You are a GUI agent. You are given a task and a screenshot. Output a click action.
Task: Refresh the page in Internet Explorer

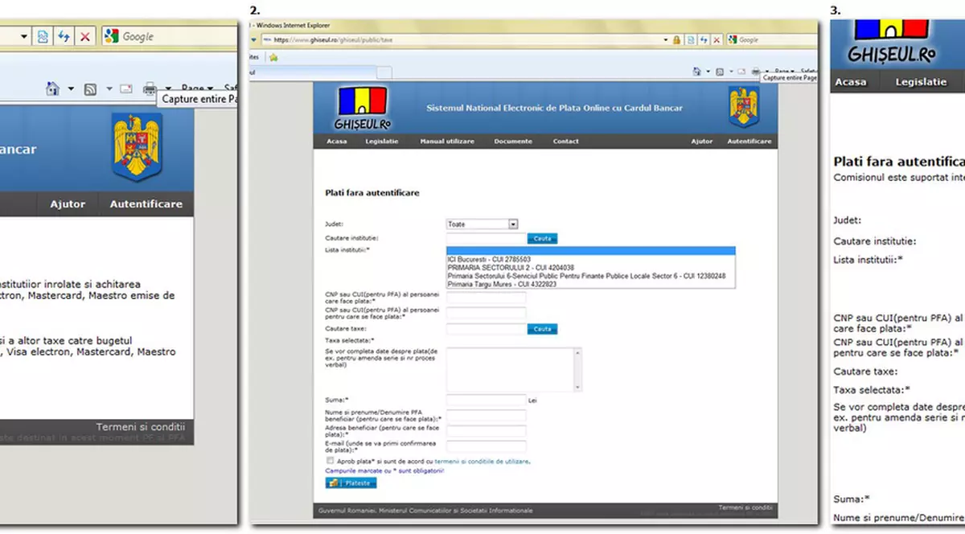click(64, 36)
